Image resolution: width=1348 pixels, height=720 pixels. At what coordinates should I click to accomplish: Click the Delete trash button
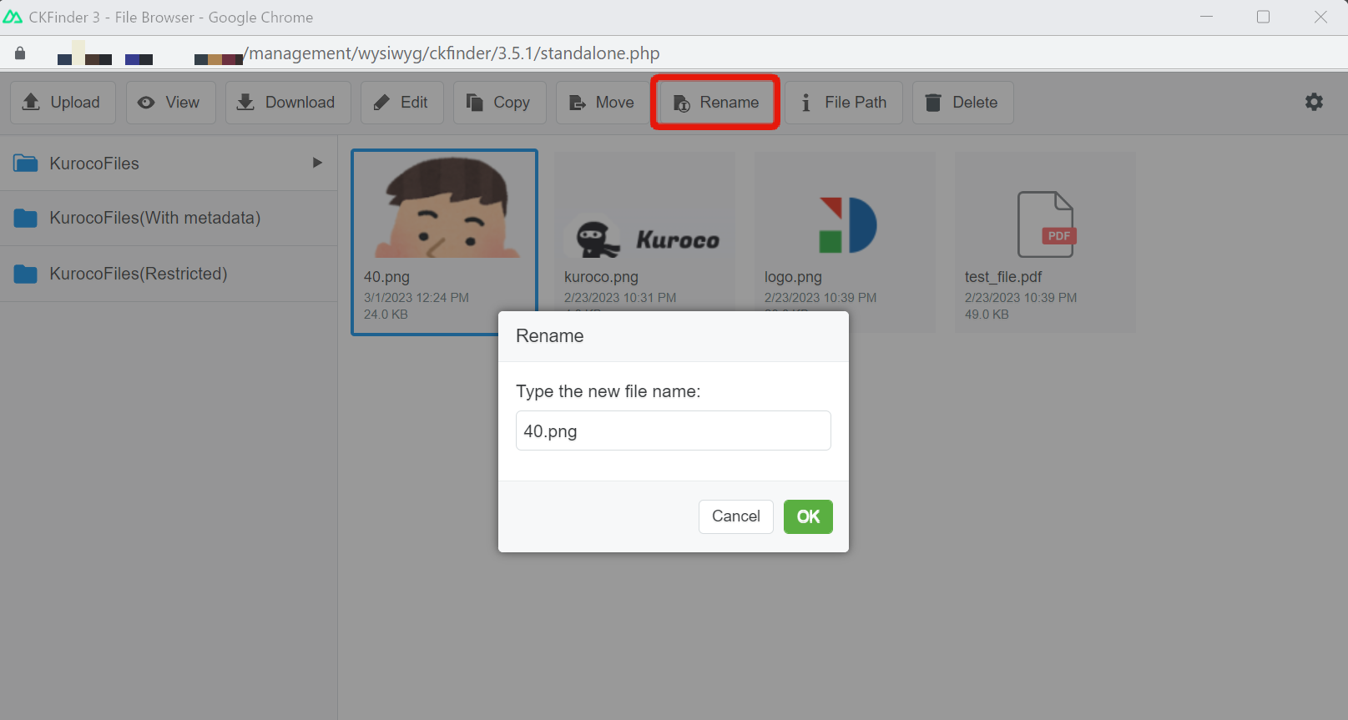[x=963, y=103]
